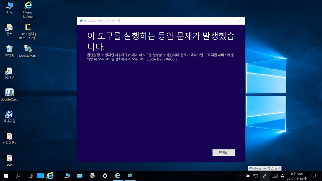Open clock showing 오전 9:06
Viewport: 322px width, 181px height.
click(x=297, y=176)
